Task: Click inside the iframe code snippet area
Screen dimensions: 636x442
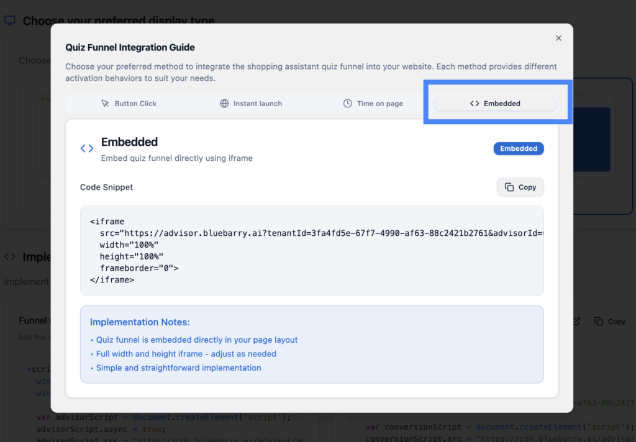Action: [311, 250]
